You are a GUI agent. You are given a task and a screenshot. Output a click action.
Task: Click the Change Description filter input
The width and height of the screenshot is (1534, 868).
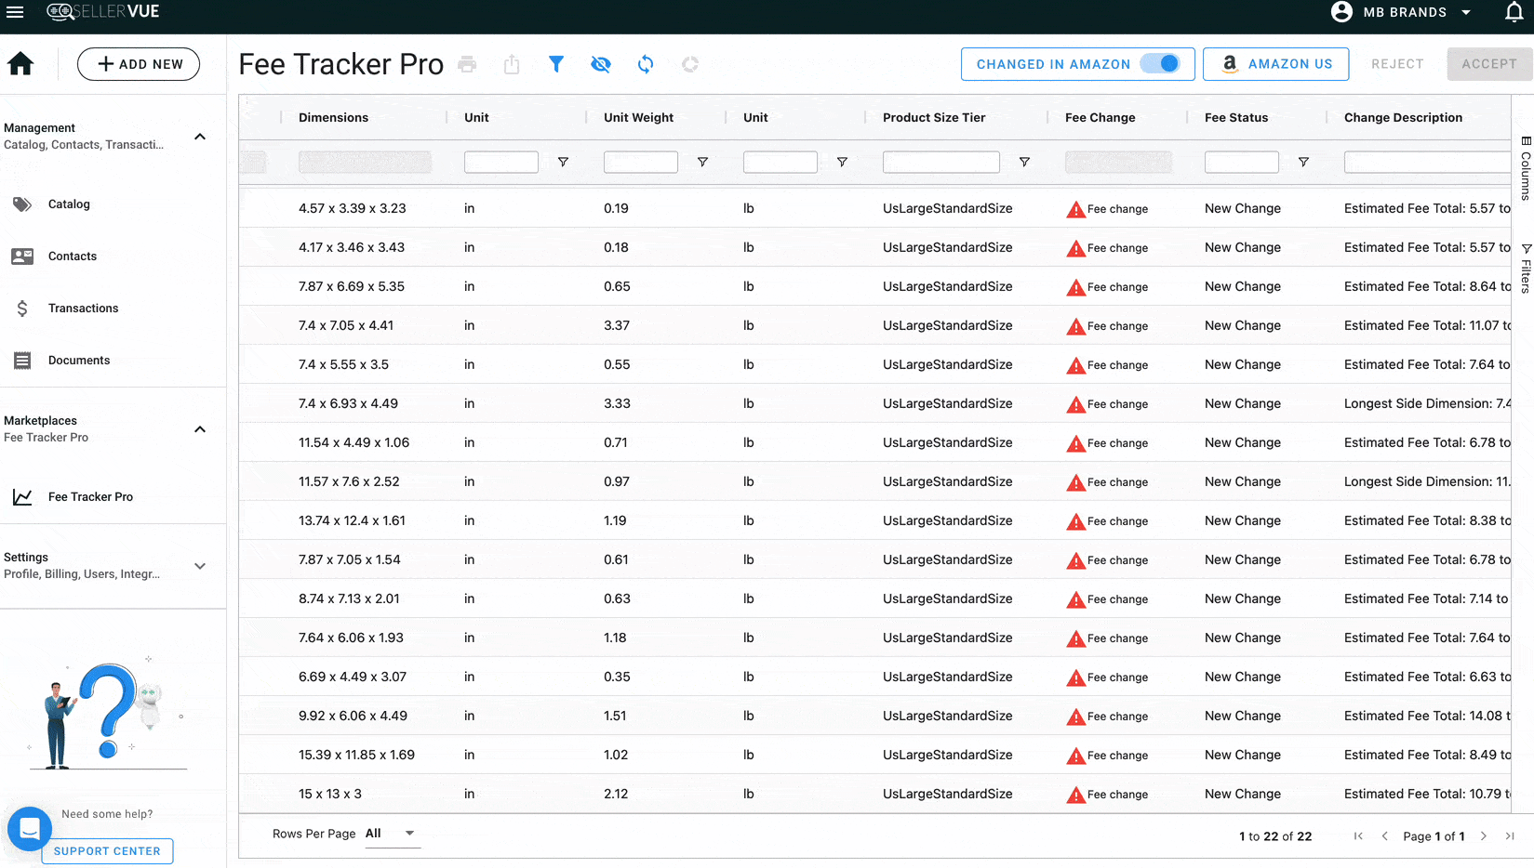tap(1427, 162)
